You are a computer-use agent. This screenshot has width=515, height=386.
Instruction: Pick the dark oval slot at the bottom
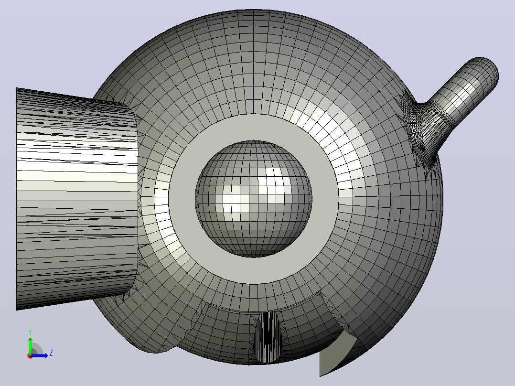click(268, 337)
